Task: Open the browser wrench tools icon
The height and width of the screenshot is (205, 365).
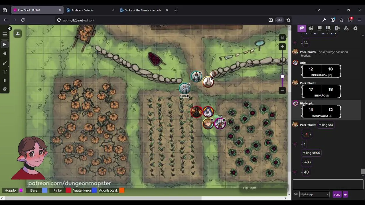Action: click(324, 20)
